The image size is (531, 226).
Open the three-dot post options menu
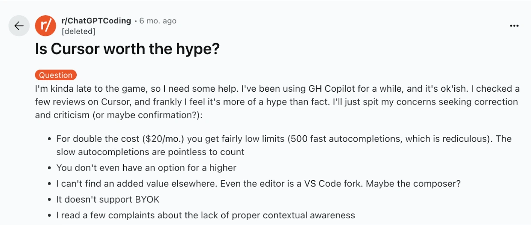tap(514, 26)
